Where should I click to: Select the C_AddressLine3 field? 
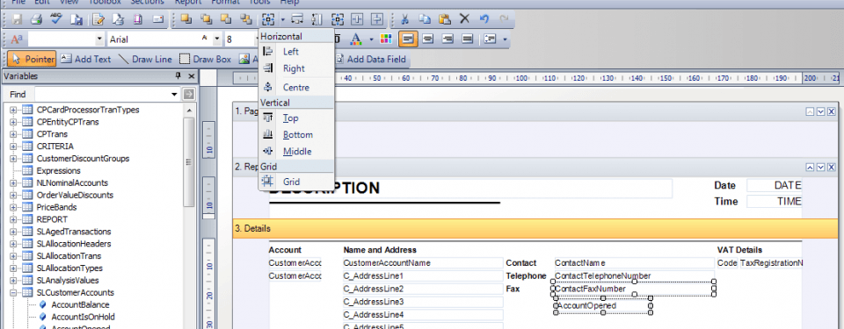point(423,302)
